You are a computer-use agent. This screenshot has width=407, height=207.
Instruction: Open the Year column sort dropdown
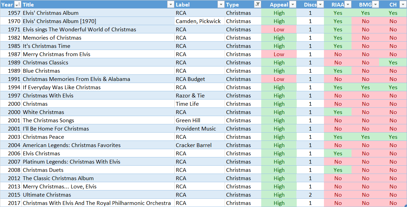click(17, 4)
